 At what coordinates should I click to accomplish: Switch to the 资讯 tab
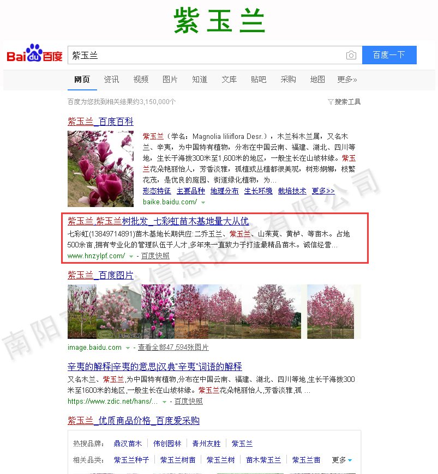tap(111, 80)
